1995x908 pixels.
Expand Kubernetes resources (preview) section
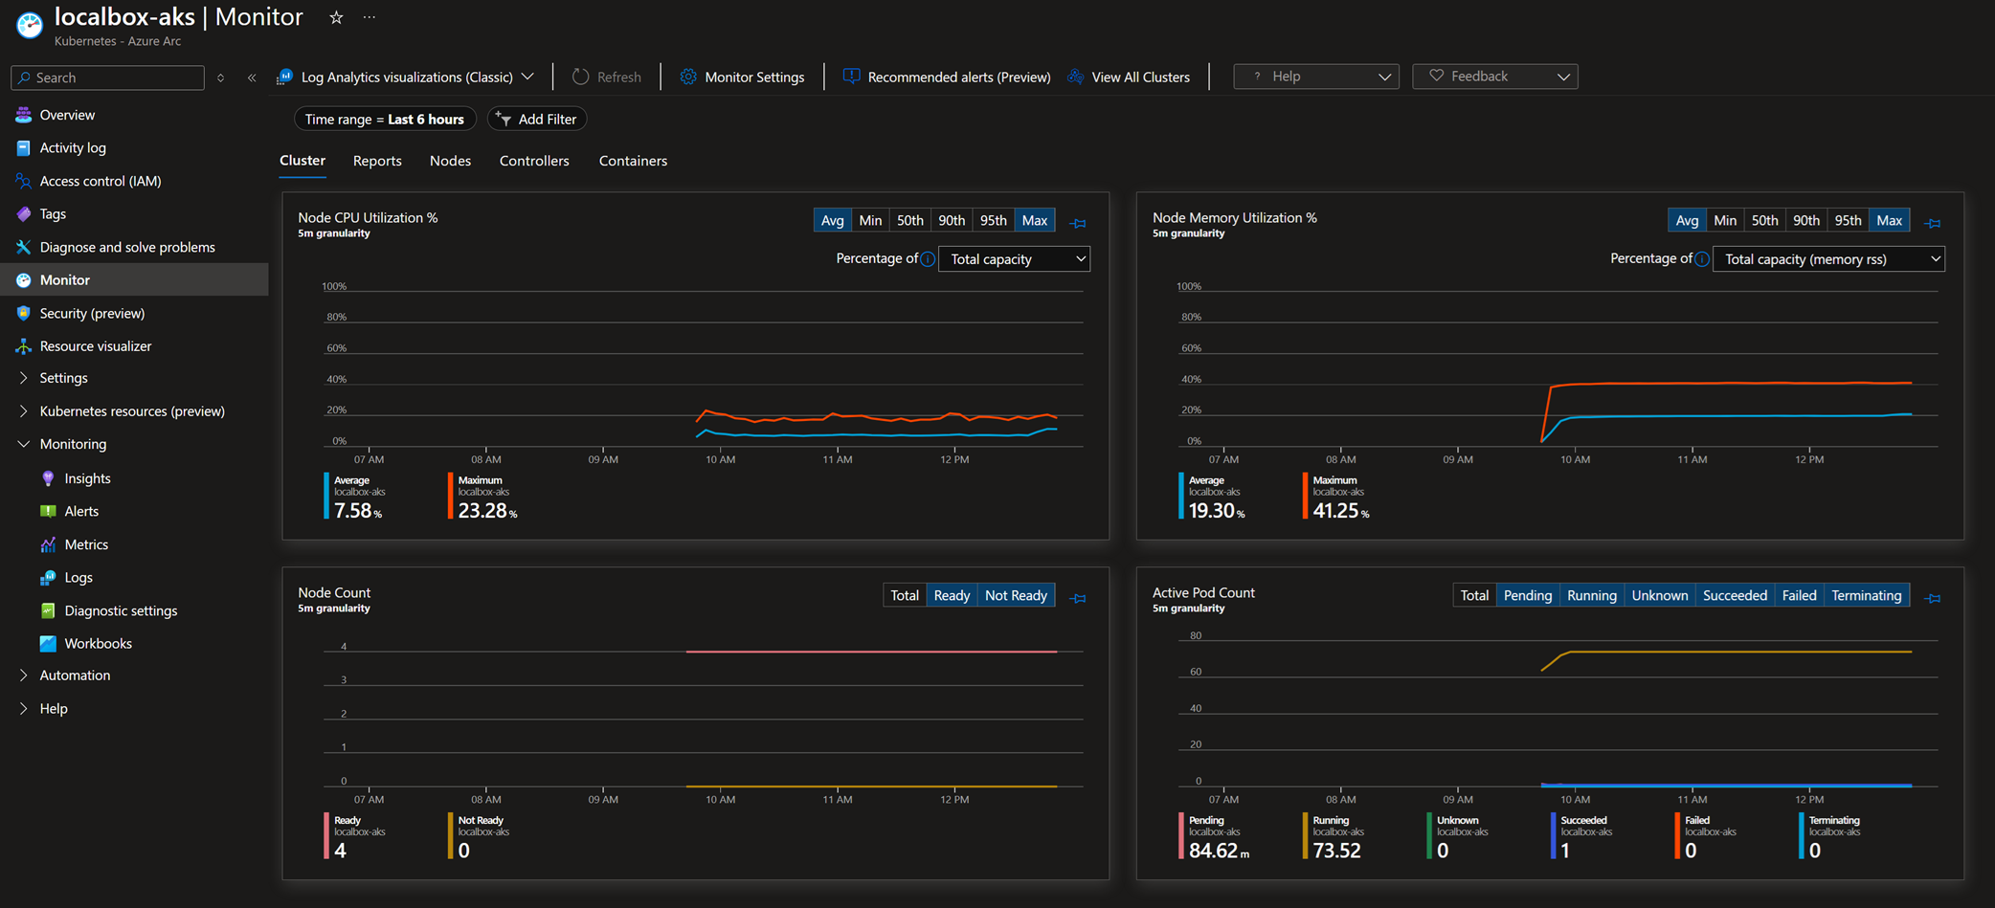click(x=132, y=411)
